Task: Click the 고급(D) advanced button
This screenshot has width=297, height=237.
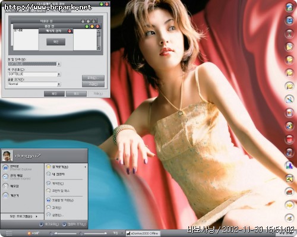Action: pos(93,84)
